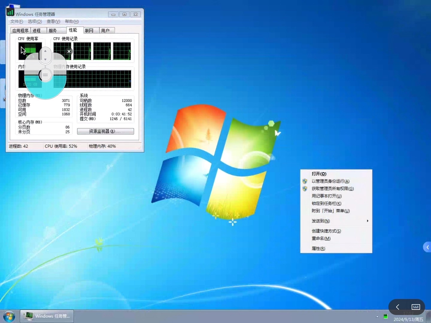Viewport: 431px width, 323px height.
Task: Choose 以管理员身份运行(A)
Action: click(x=336, y=181)
